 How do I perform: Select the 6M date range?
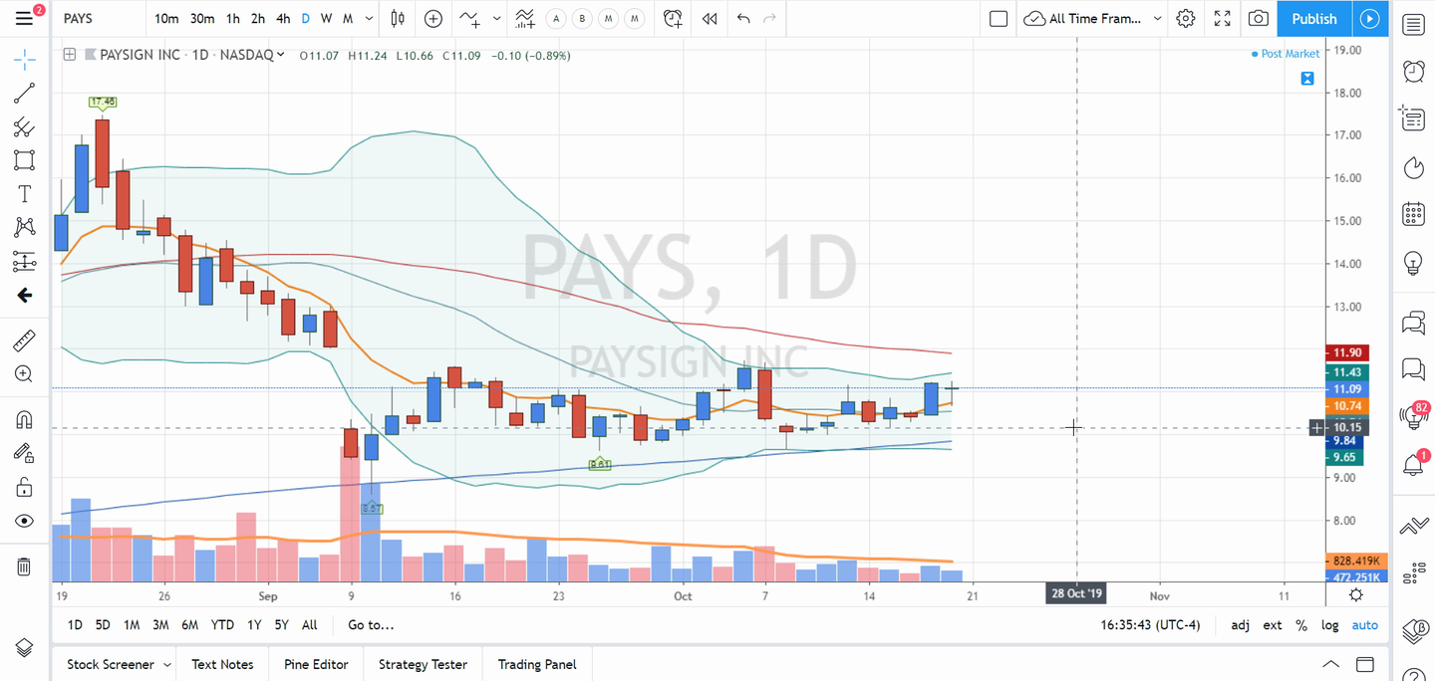(189, 625)
